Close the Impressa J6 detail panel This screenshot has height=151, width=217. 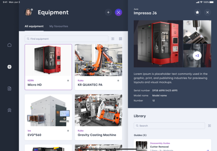[207, 12]
